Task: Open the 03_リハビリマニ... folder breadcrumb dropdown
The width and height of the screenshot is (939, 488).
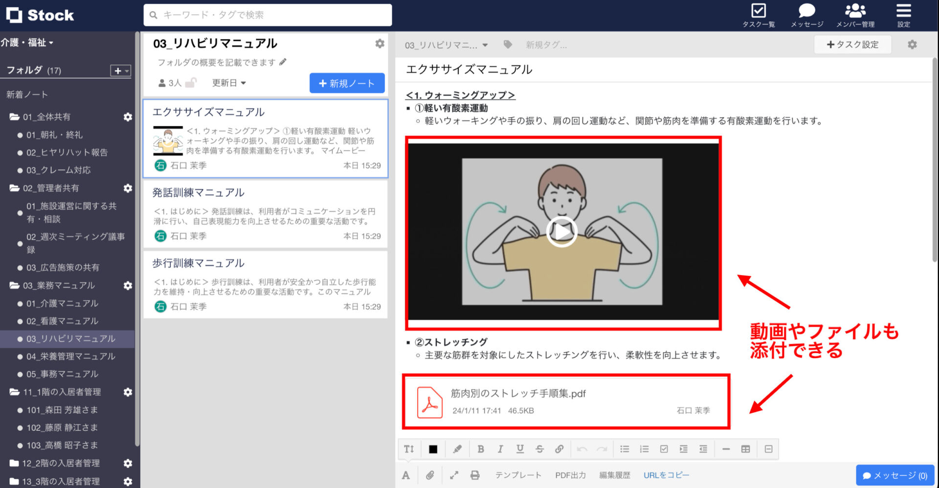Action: [446, 45]
